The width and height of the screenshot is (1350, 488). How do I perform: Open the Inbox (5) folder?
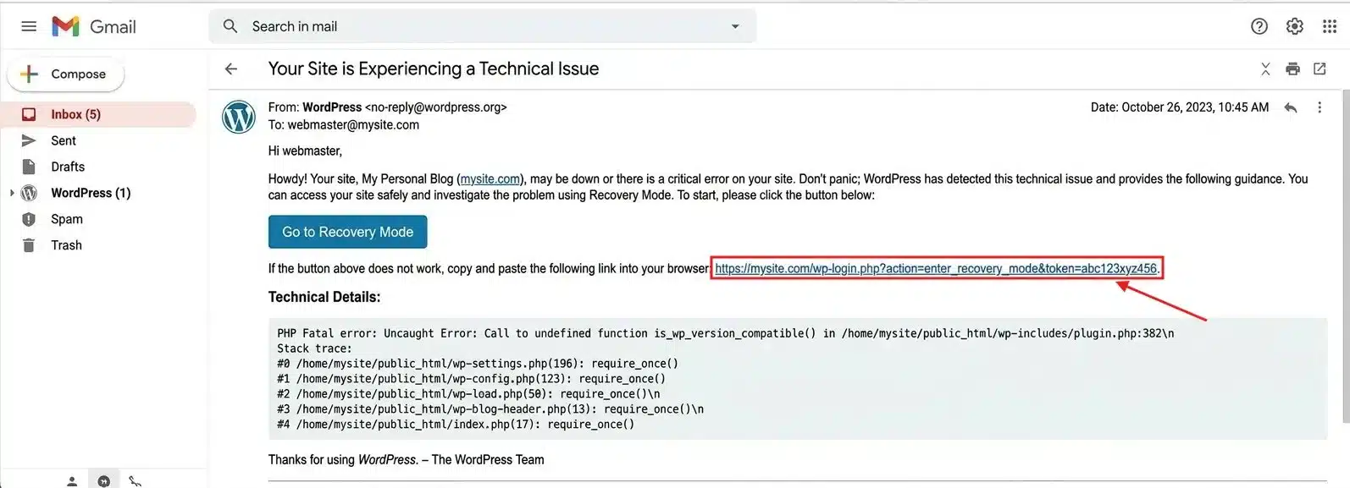(98, 114)
